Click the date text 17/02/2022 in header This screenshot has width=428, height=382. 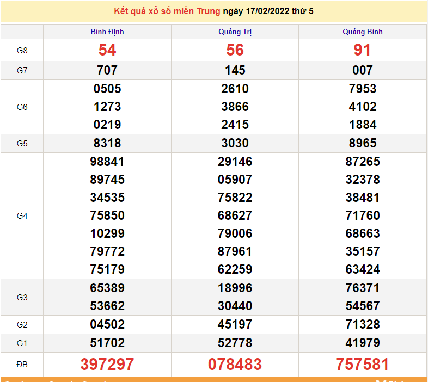tap(266, 11)
